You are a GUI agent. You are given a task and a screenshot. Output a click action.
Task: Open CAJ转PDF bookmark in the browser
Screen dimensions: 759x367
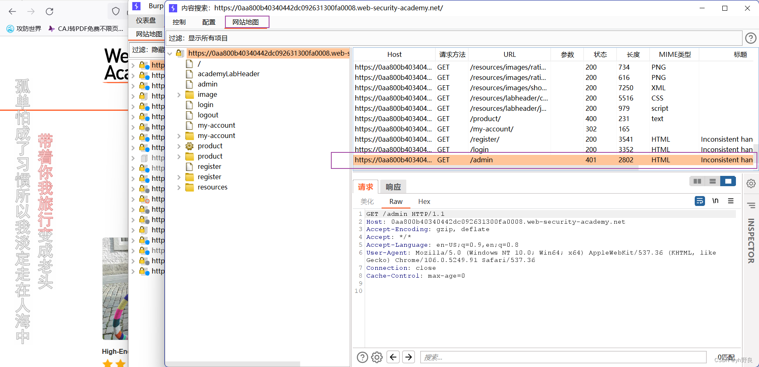click(87, 28)
